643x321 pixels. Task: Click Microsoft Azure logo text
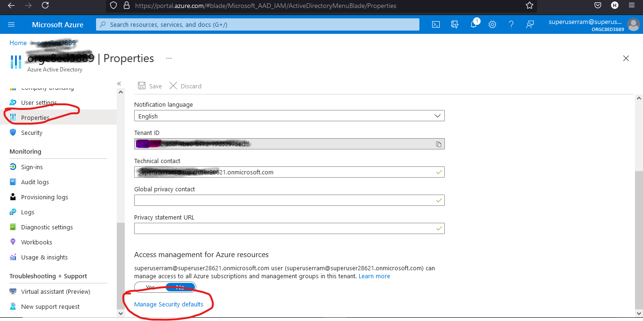point(57,24)
